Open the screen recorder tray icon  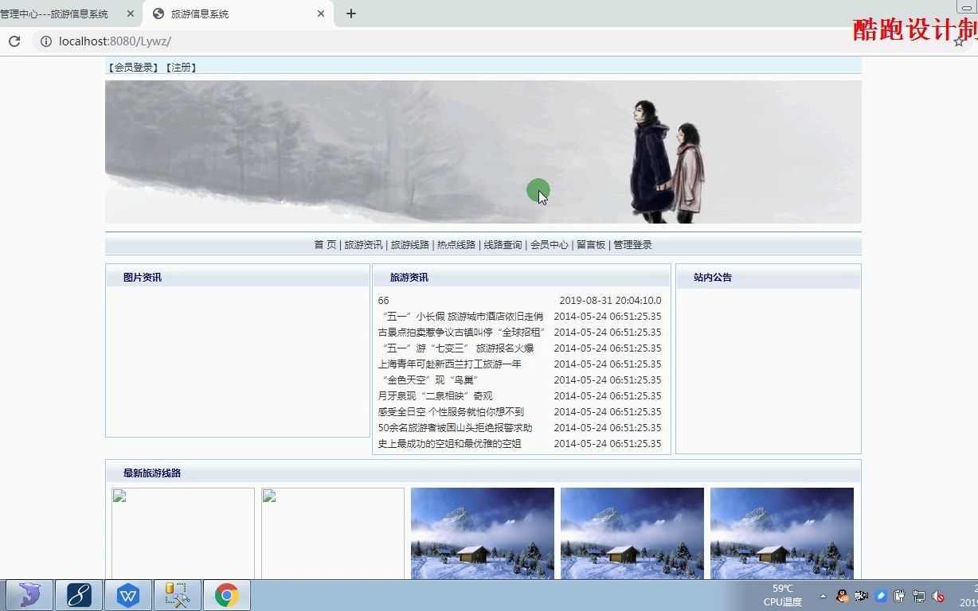861,595
